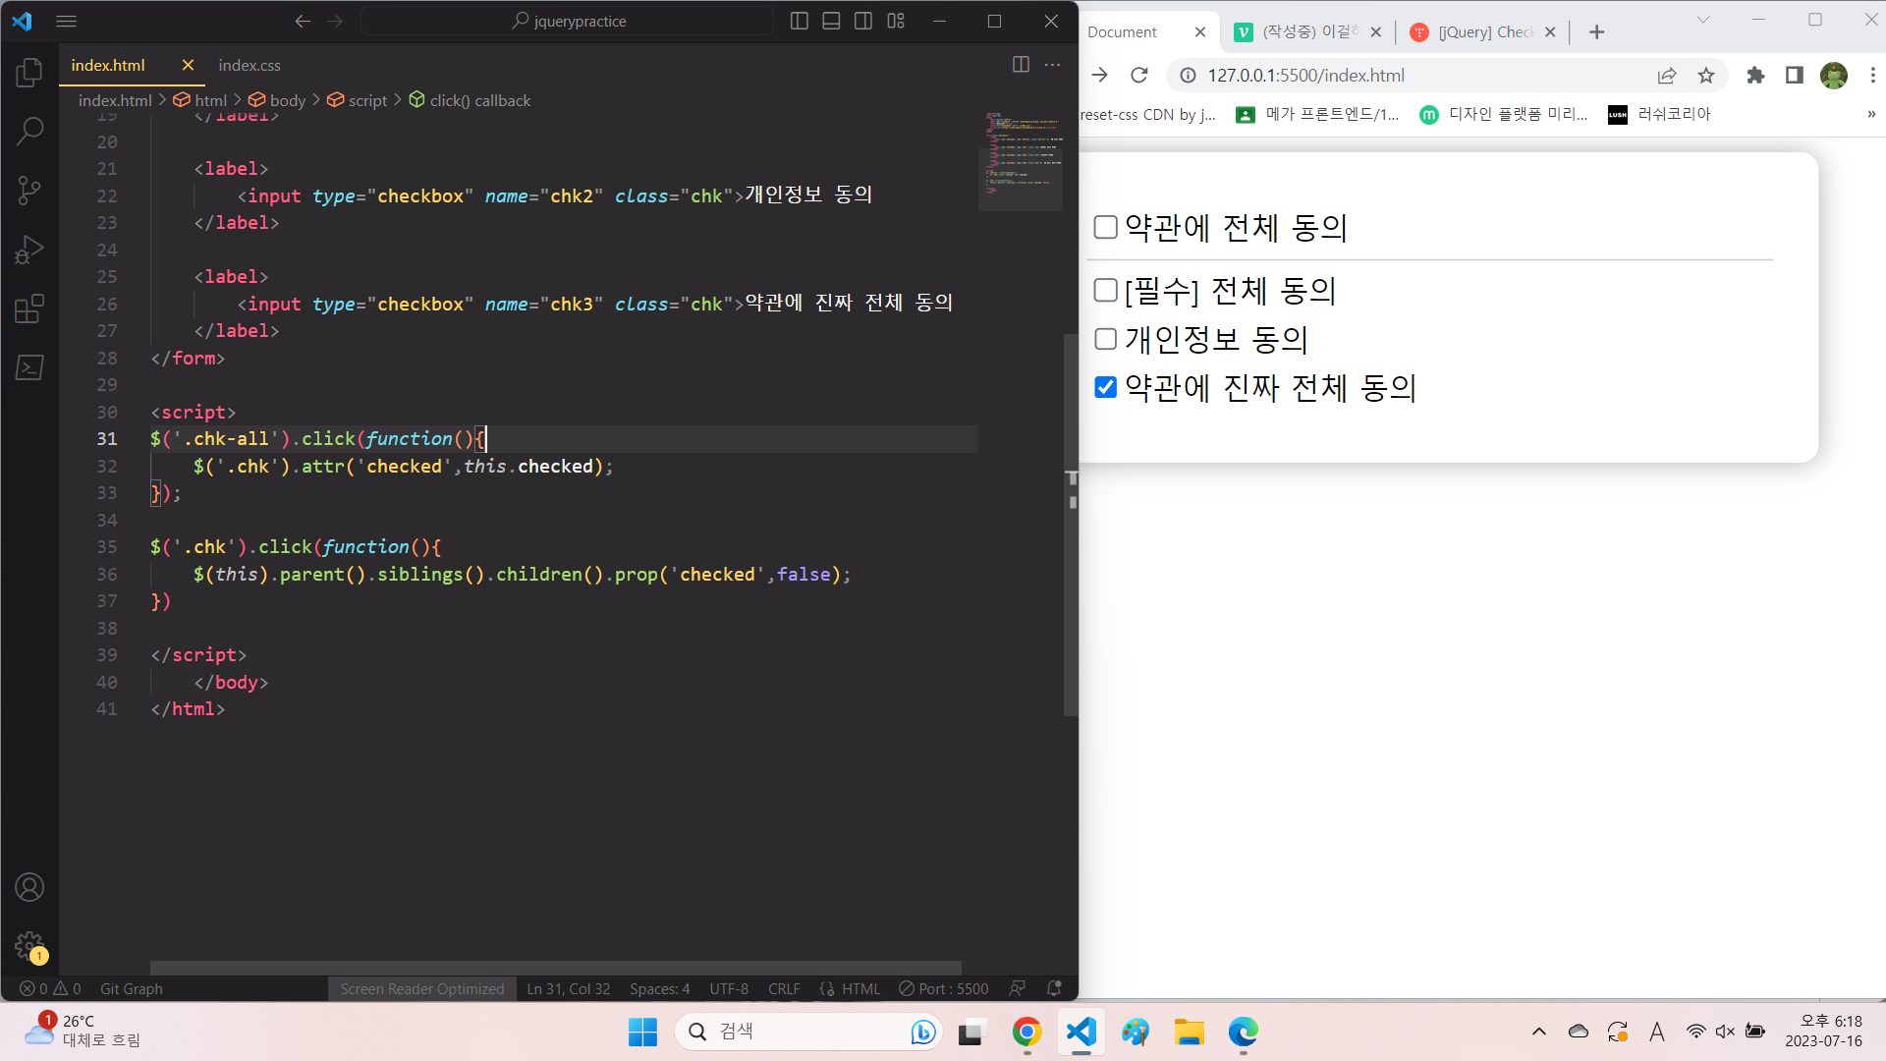Viewport: 1886px width, 1061px height.
Task: Open the 러쉬코리아 bookmark
Action: click(1659, 114)
